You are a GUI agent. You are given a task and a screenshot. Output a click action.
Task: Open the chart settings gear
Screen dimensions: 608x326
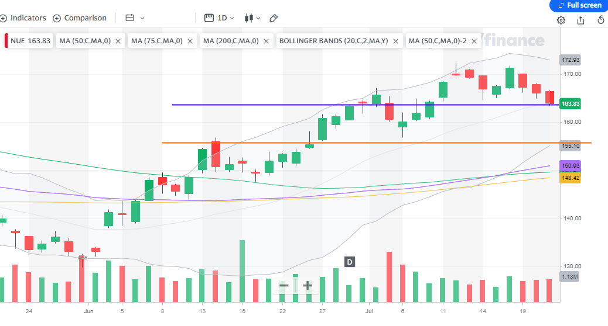pos(561,20)
